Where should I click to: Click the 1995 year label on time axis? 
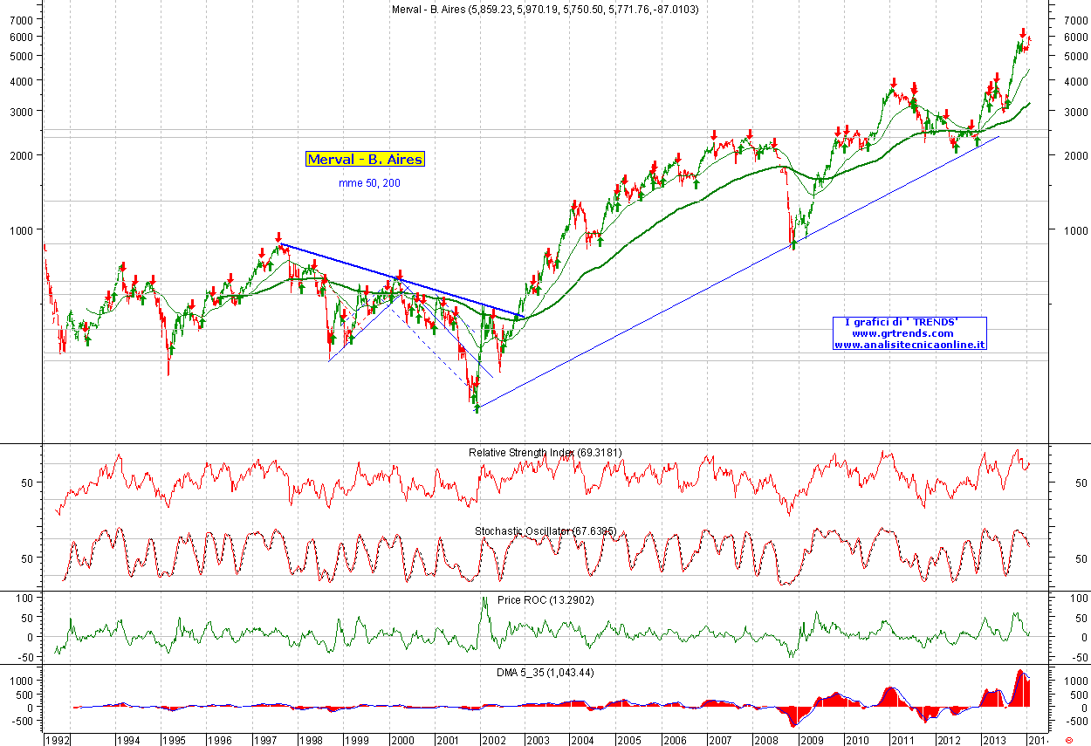click(174, 740)
